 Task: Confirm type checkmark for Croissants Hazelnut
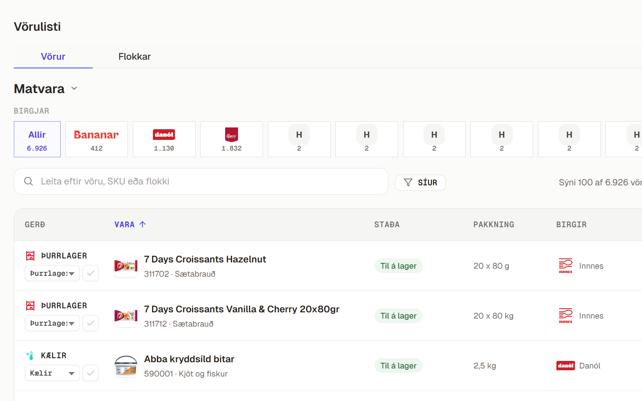click(x=91, y=273)
